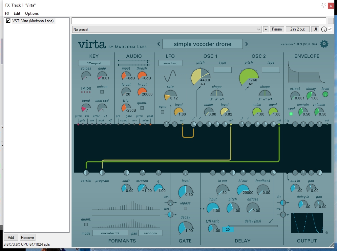Open the Edit menu

pos(17,13)
